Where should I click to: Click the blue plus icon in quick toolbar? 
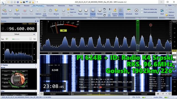[x=18, y=2]
